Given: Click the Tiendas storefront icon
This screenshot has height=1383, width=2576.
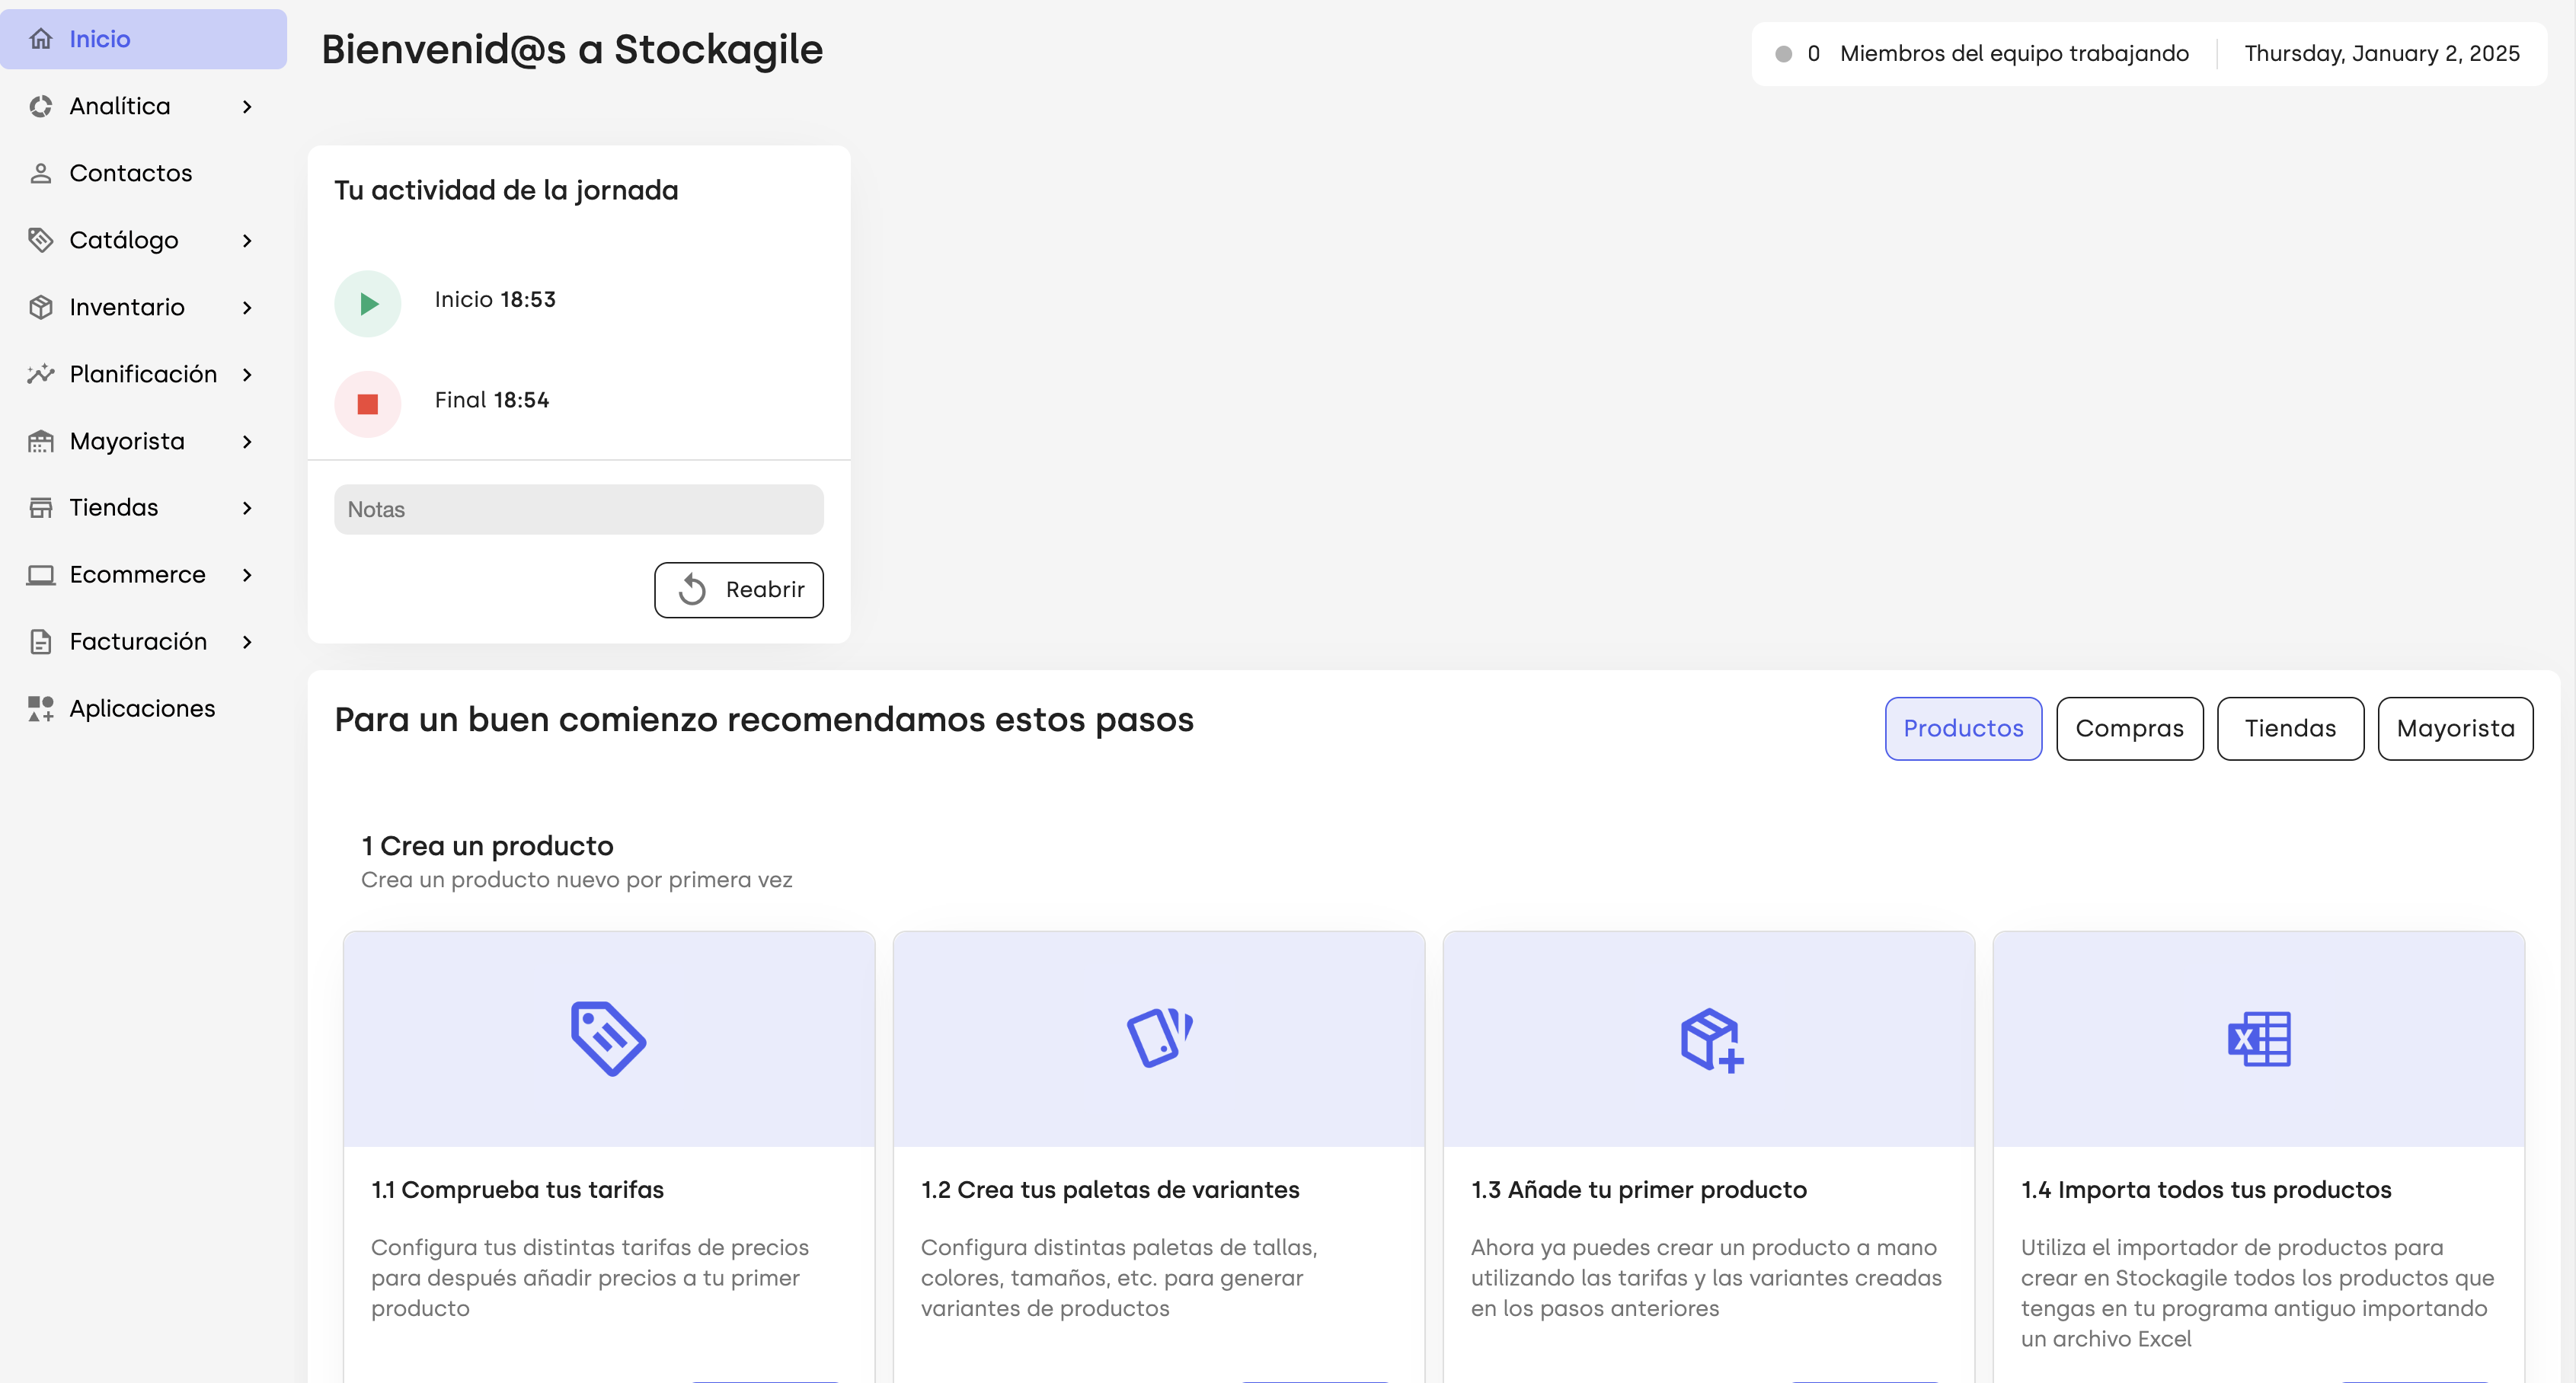Looking at the screenshot, I should click(x=41, y=508).
